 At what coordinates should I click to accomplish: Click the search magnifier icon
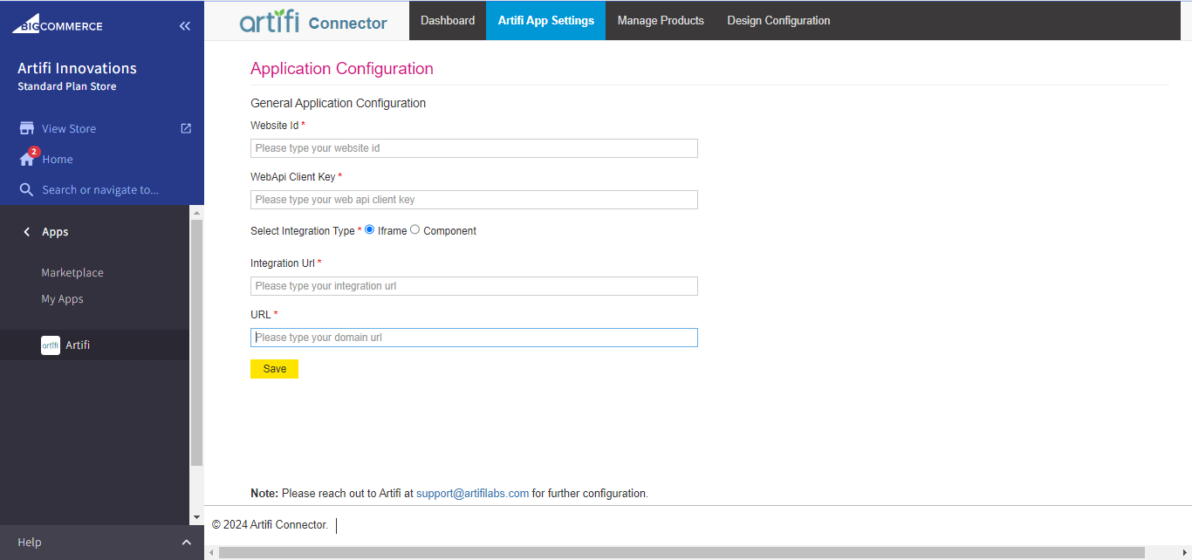coord(26,189)
